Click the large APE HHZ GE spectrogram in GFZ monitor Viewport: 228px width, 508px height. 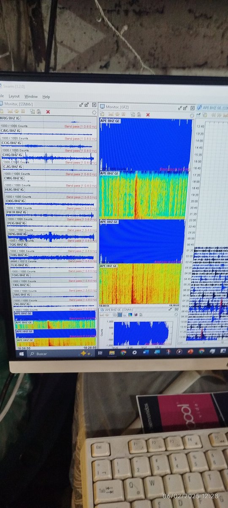(x=140, y=284)
